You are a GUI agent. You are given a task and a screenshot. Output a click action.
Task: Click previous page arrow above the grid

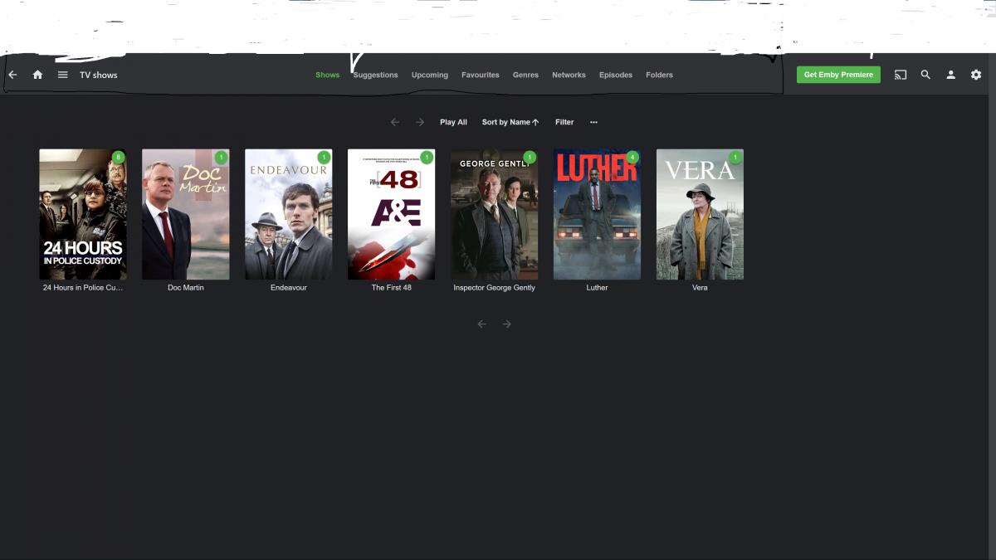395,122
